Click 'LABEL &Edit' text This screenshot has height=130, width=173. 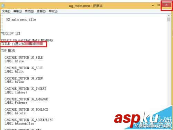[14, 71]
